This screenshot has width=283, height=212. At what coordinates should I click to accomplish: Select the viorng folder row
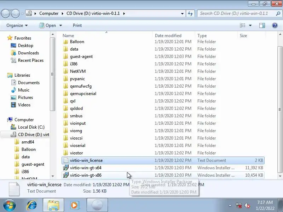click(163, 130)
